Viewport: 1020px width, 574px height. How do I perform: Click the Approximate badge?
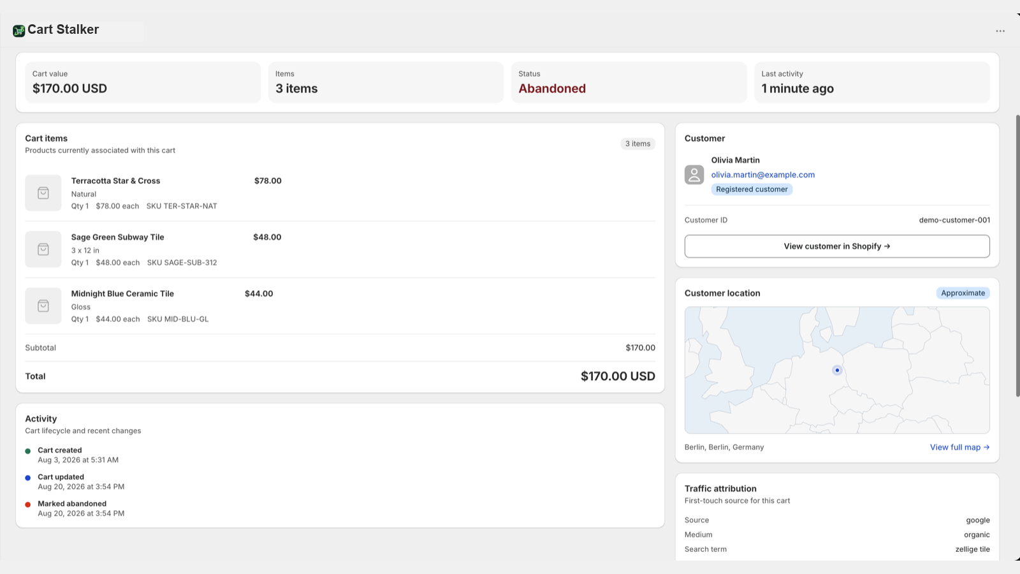963,293
